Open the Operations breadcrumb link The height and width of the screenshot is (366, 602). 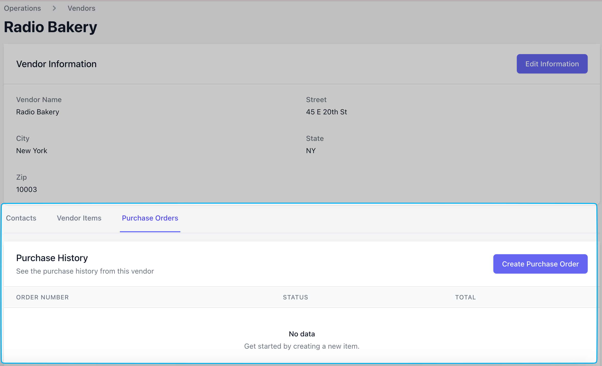coord(22,8)
